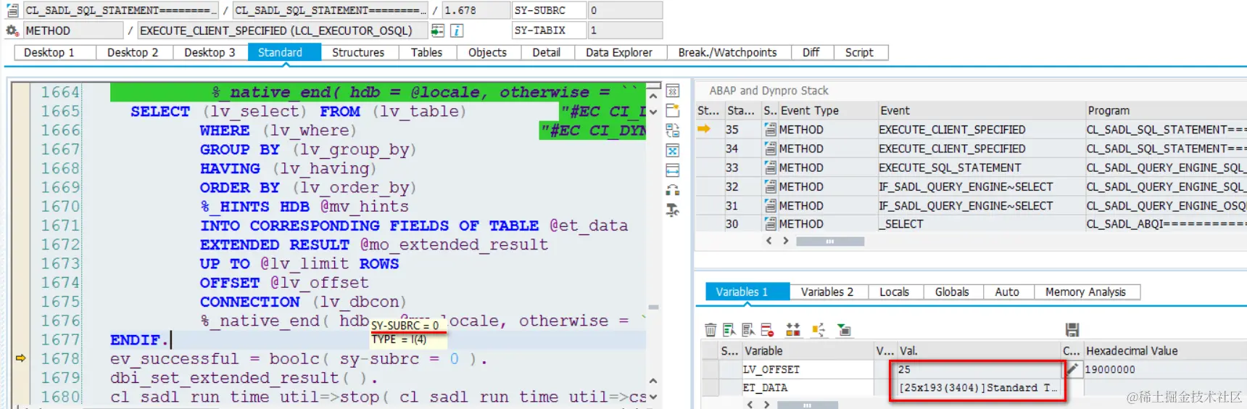Open the Globals tab
The height and width of the screenshot is (409, 1247).
[x=952, y=292]
